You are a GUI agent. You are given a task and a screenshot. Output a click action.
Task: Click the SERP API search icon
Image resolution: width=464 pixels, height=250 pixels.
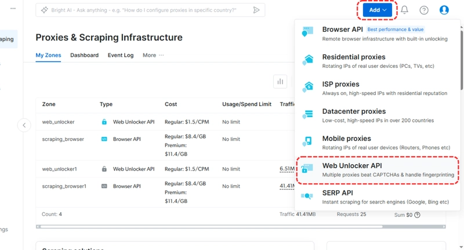307,195
